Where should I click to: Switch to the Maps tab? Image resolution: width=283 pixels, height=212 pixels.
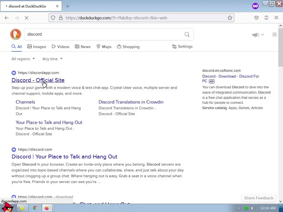[104, 47]
